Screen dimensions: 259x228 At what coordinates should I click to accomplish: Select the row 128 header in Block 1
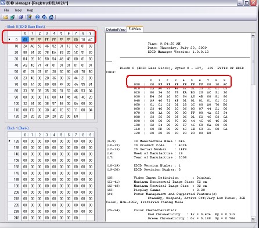click(x=15, y=141)
